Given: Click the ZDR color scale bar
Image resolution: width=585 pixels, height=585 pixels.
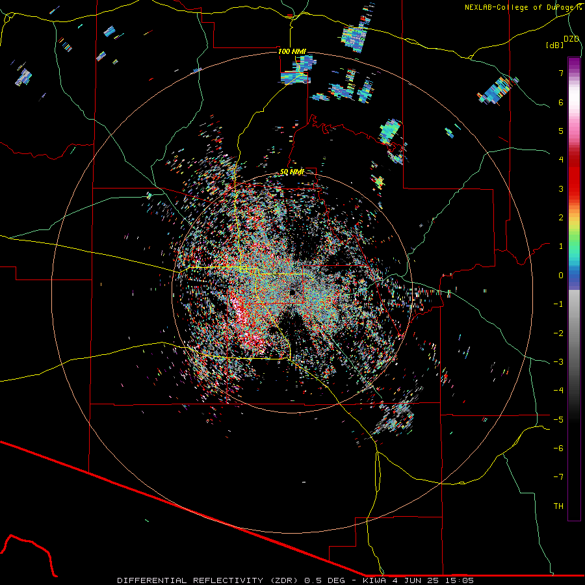Looking at the screenshot, I should [x=574, y=289].
